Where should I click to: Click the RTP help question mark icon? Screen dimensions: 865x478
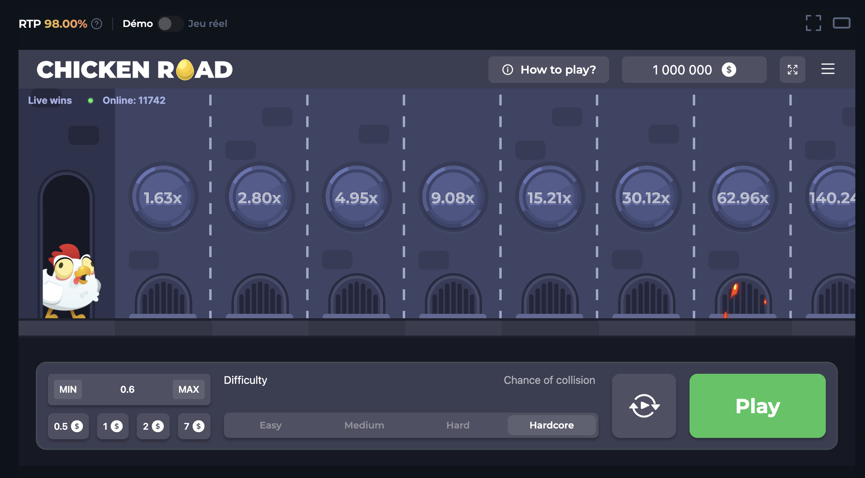point(97,24)
